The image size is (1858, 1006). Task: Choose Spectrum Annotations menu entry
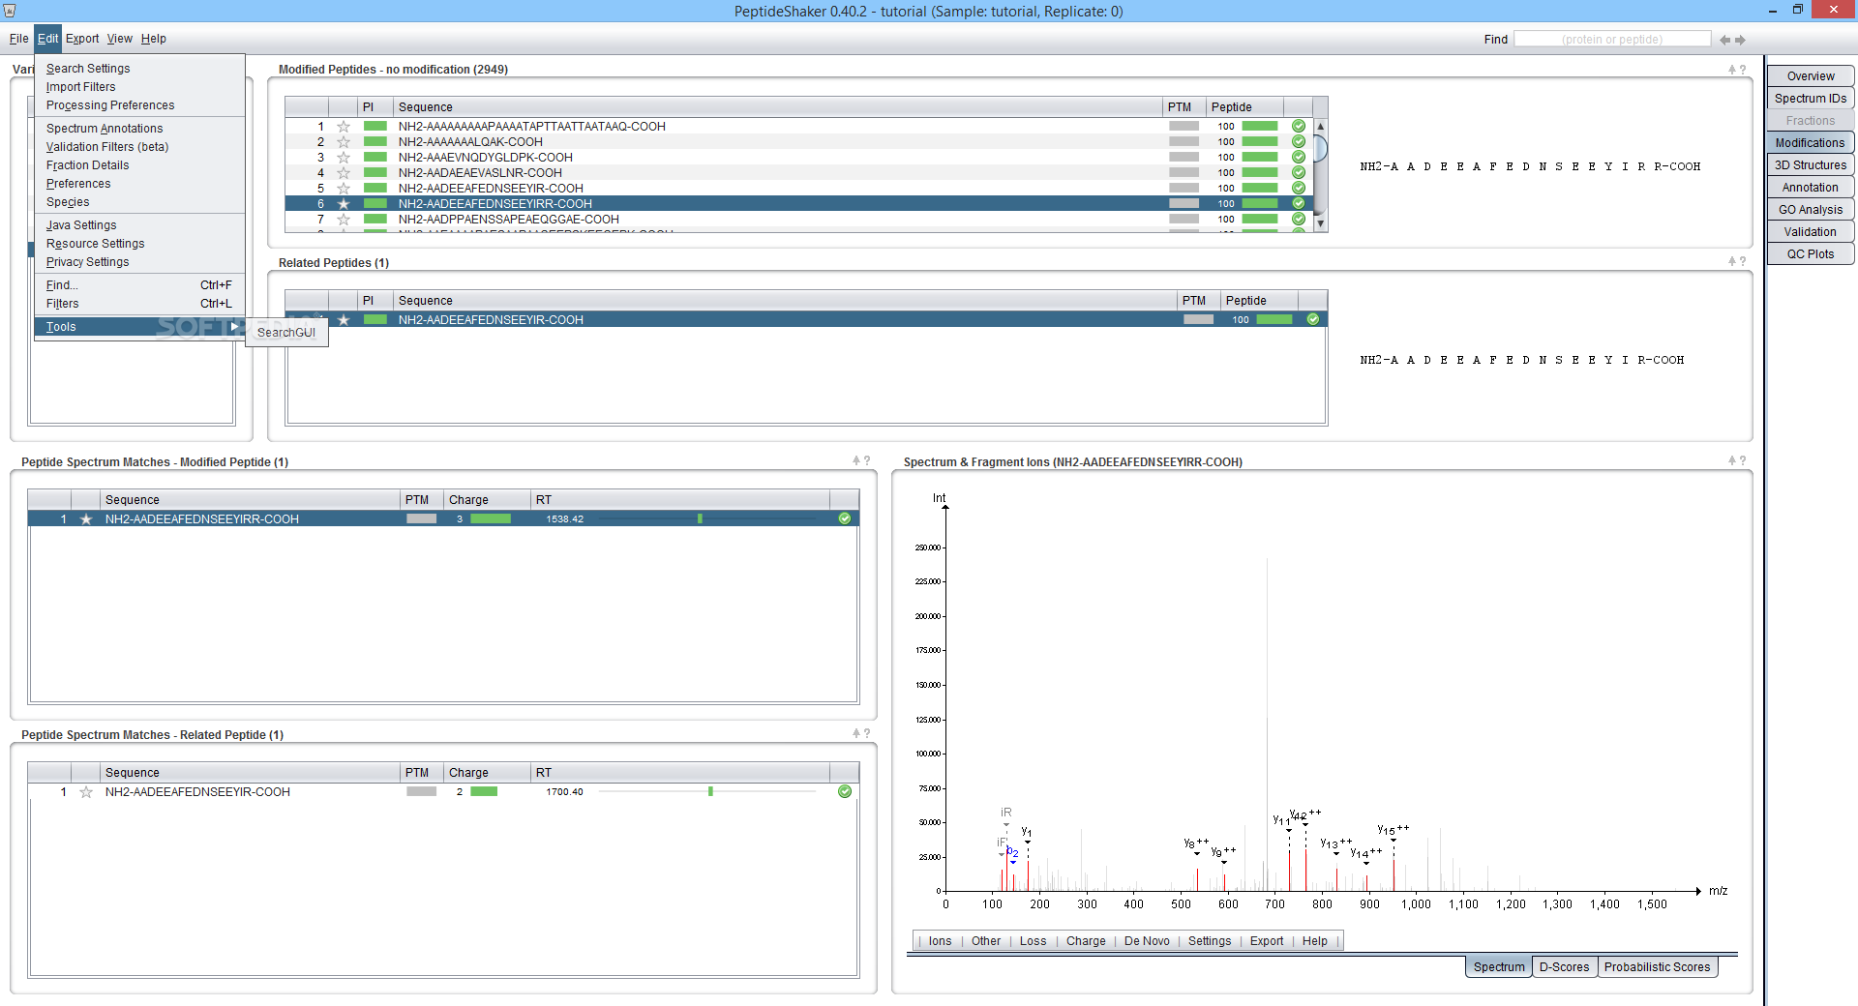(x=138, y=129)
